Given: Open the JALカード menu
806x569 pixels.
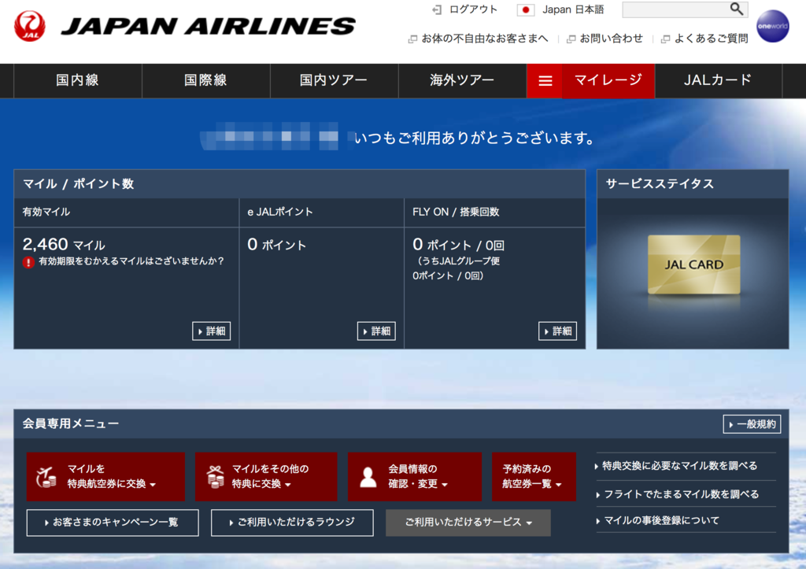Looking at the screenshot, I should tap(718, 81).
